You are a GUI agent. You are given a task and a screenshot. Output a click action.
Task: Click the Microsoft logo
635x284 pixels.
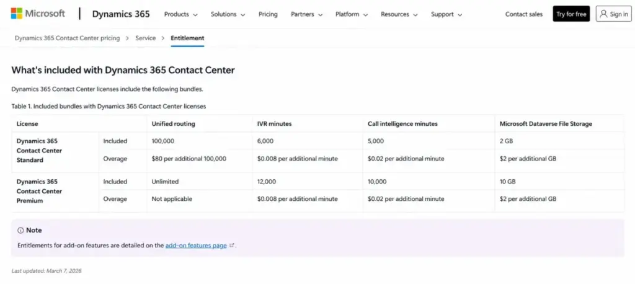tap(38, 14)
